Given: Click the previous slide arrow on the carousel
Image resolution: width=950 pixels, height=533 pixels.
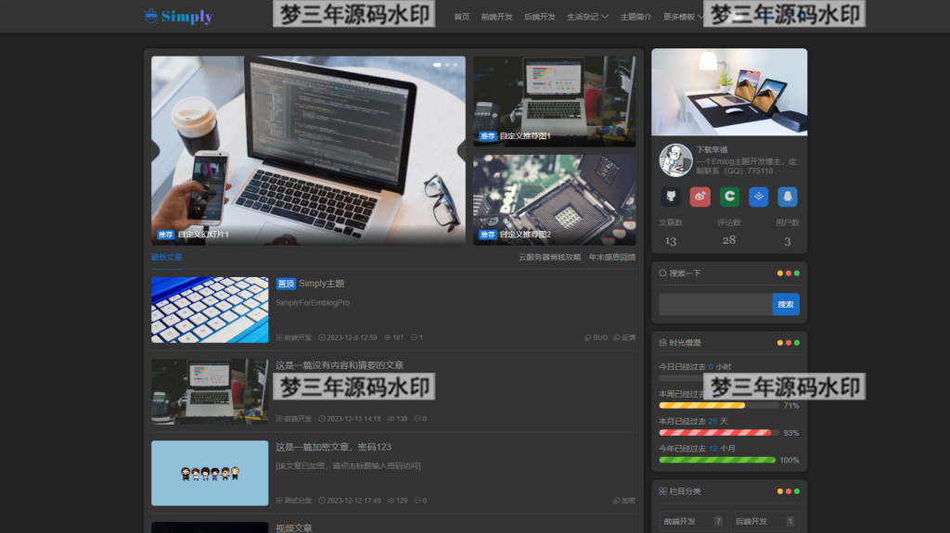Looking at the screenshot, I should [156, 151].
